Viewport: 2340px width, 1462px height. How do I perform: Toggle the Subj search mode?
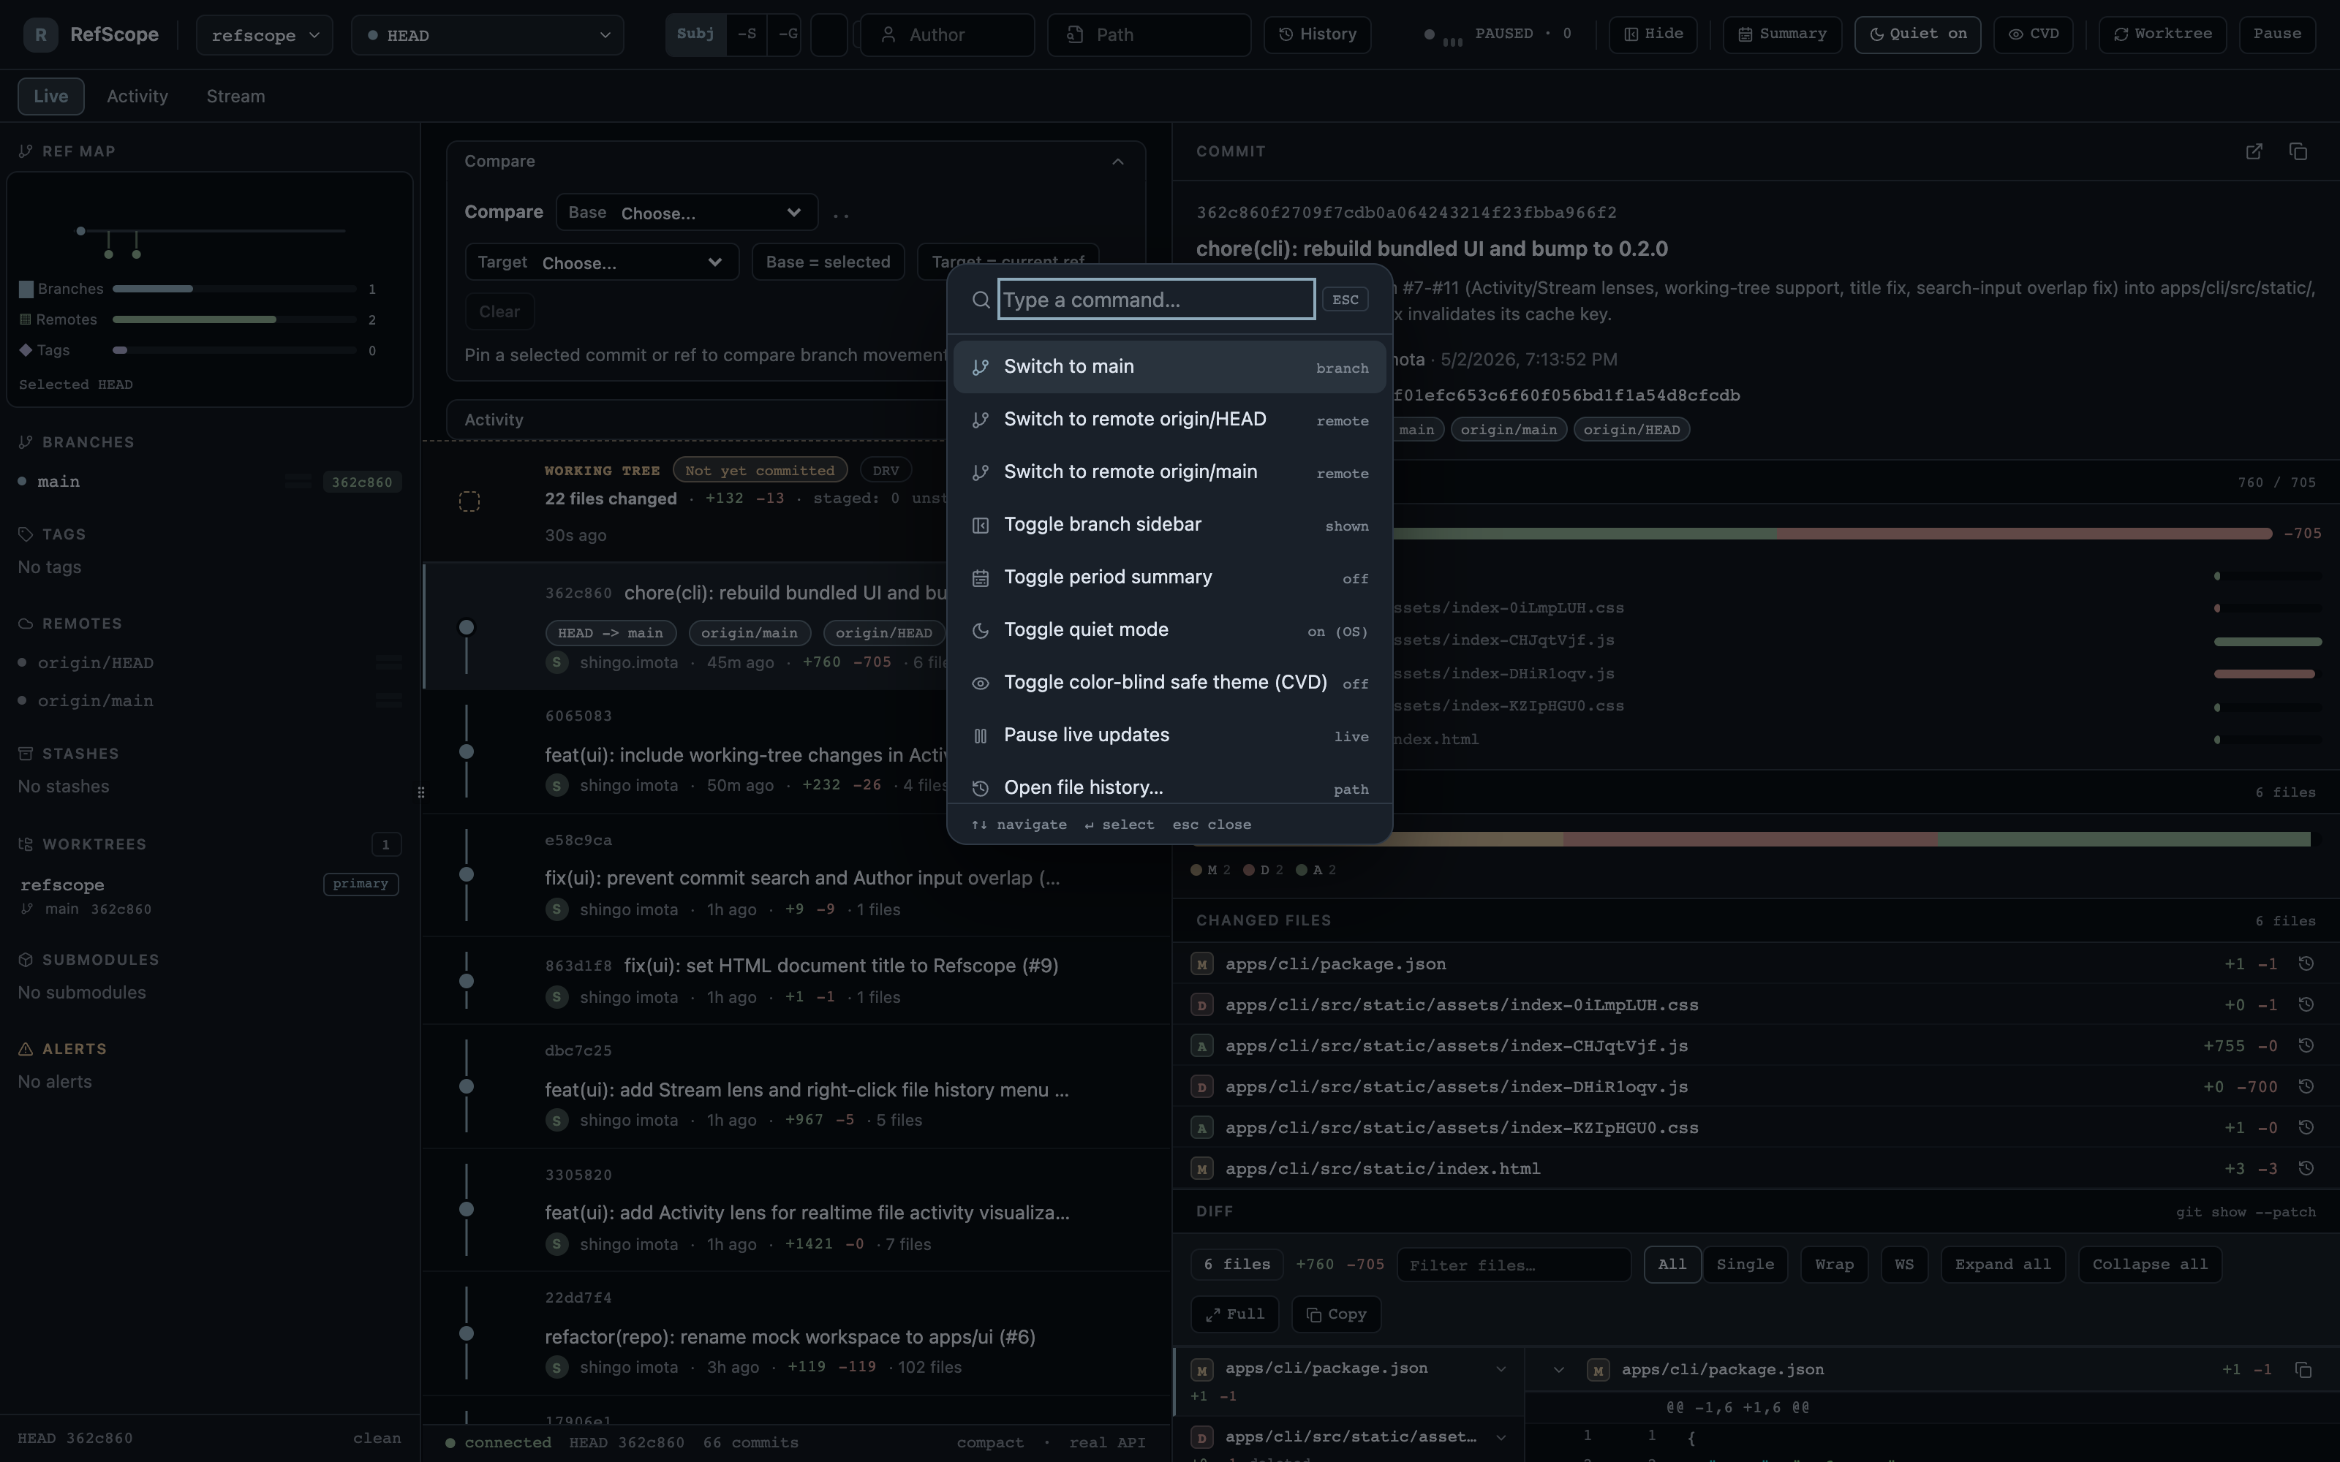click(696, 35)
